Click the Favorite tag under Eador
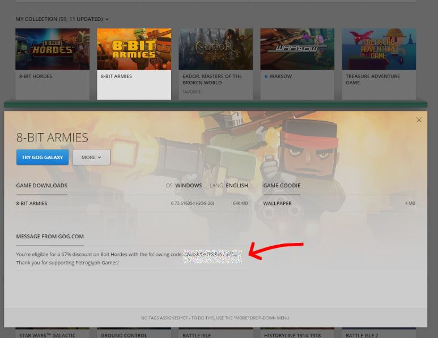The image size is (438, 338). point(192,92)
